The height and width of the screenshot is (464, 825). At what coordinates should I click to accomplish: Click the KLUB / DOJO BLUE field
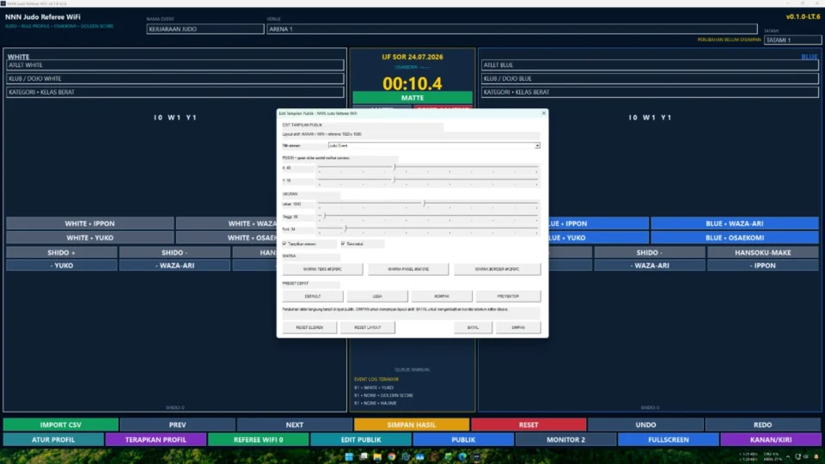650,78
